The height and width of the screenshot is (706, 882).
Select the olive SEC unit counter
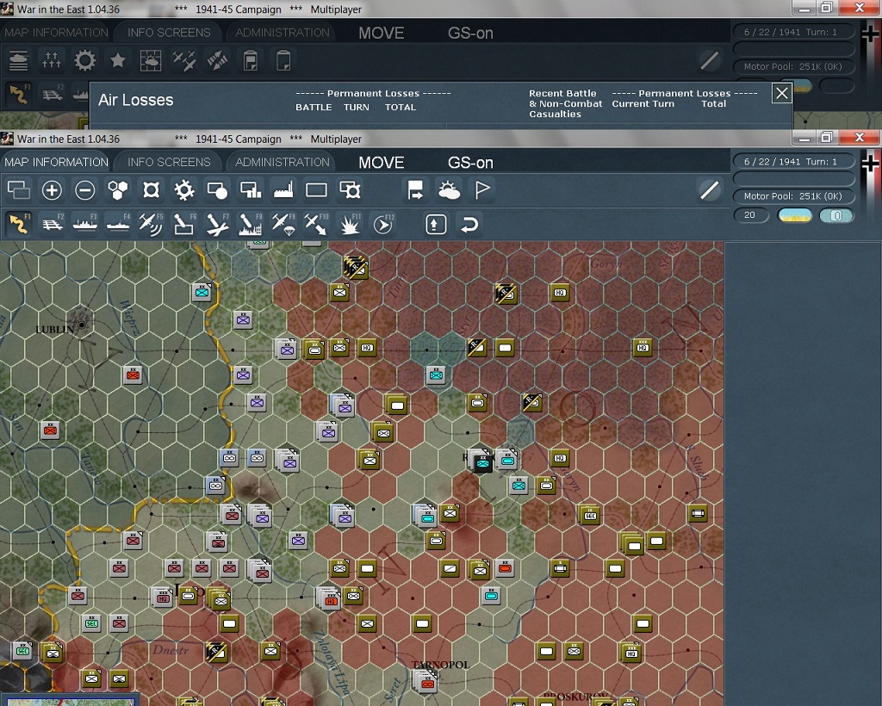point(590,515)
